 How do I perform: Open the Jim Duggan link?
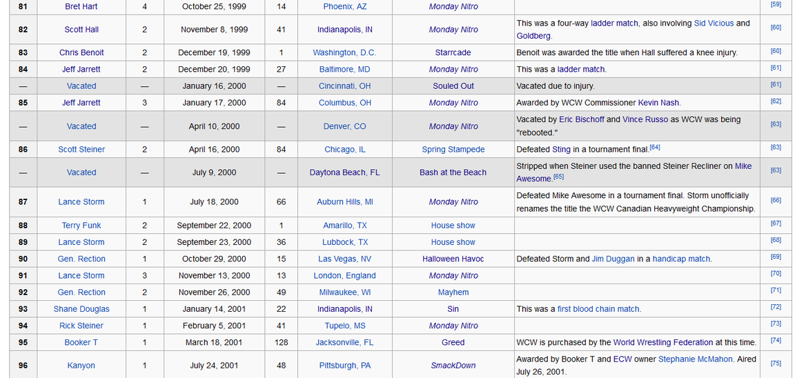[613, 259]
